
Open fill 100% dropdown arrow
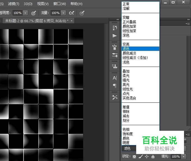point(184,157)
